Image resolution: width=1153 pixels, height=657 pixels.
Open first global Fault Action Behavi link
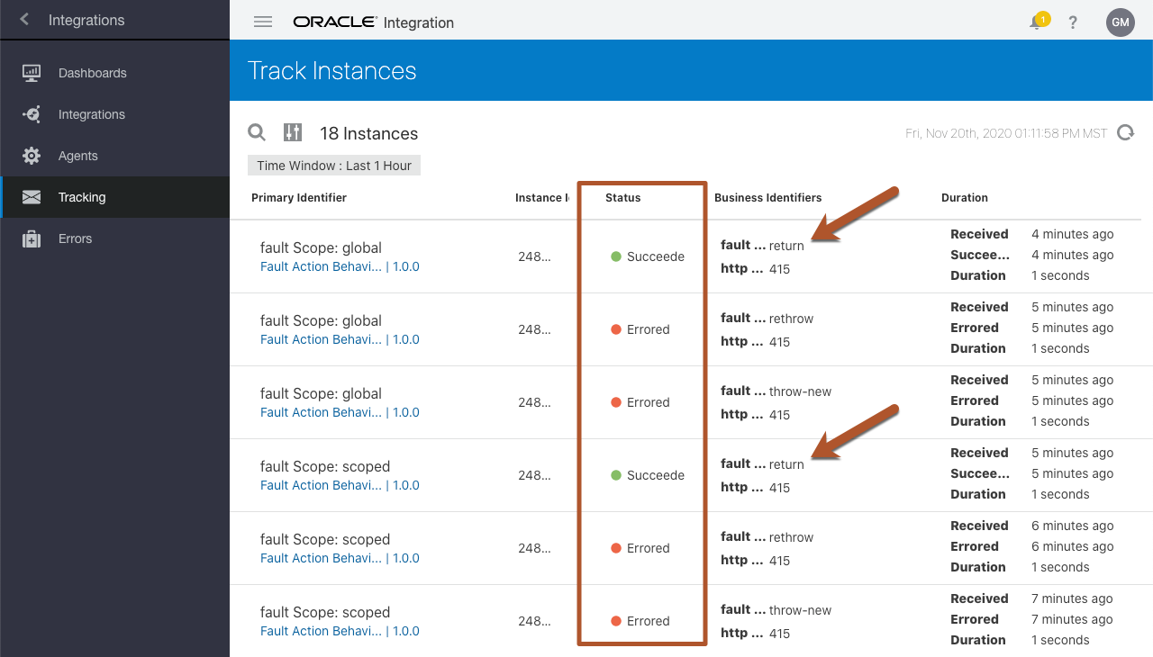coord(321,266)
